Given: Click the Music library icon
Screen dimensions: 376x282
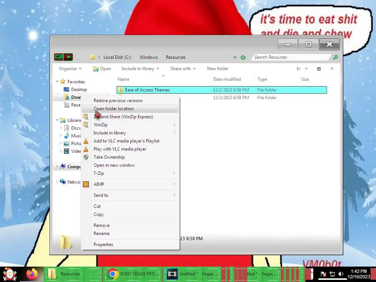Looking at the screenshot, I should (66, 136).
